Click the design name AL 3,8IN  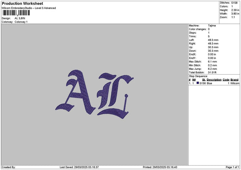21,18
